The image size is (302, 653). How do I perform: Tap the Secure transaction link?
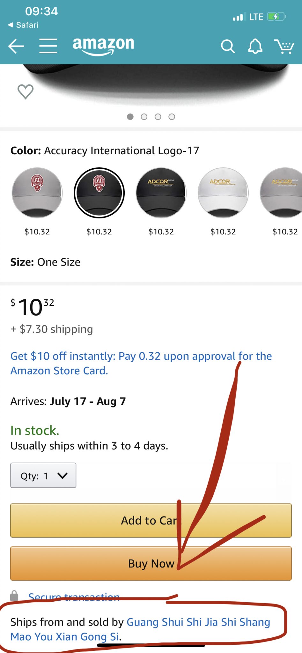tap(74, 597)
